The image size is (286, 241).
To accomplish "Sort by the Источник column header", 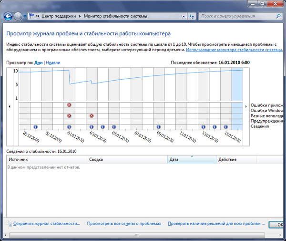I will [47, 159].
